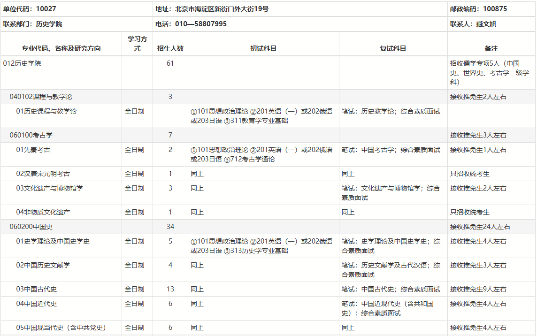Select the 012历史学院 department row
The width and height of the screenshot is (537, 336).
point(22,63)
